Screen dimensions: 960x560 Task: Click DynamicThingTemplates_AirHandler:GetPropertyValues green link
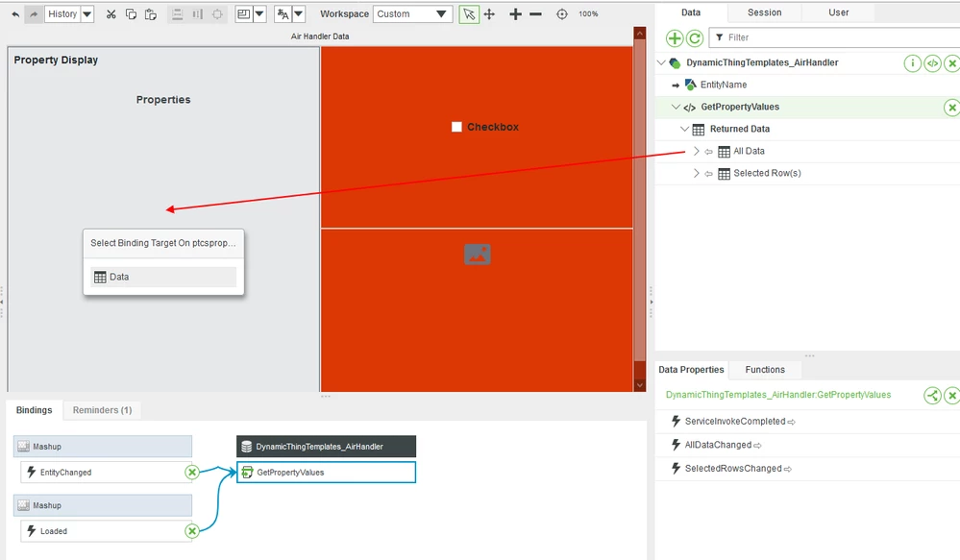tap(778, 395)
